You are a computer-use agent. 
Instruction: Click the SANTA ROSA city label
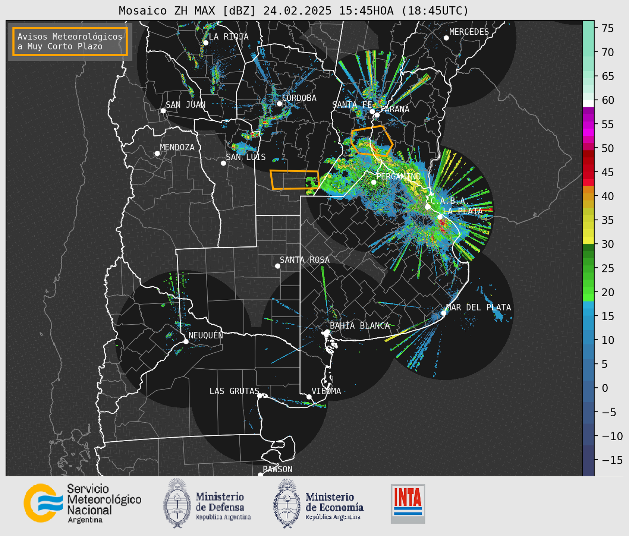[x=305, y=260]
